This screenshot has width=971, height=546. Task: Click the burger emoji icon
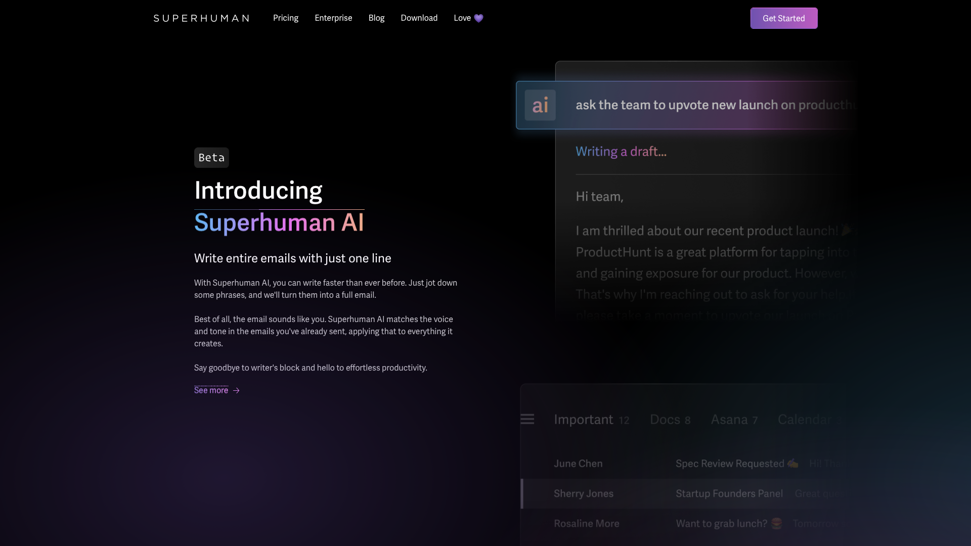pos(777,523)
